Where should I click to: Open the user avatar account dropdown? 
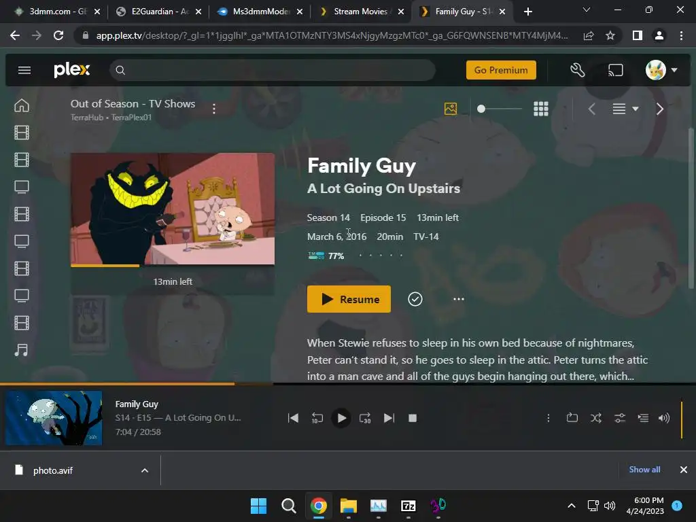661,70
